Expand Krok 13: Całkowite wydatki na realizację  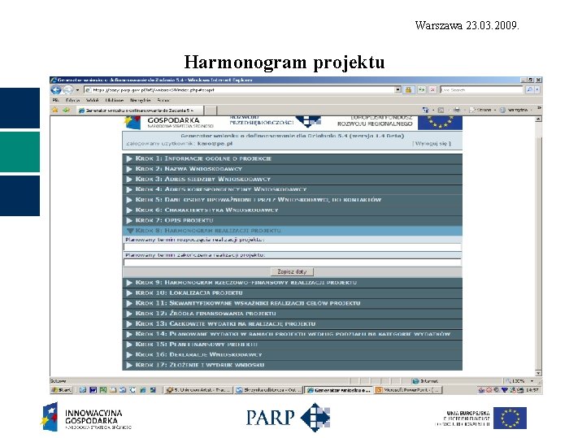[292, 323]
